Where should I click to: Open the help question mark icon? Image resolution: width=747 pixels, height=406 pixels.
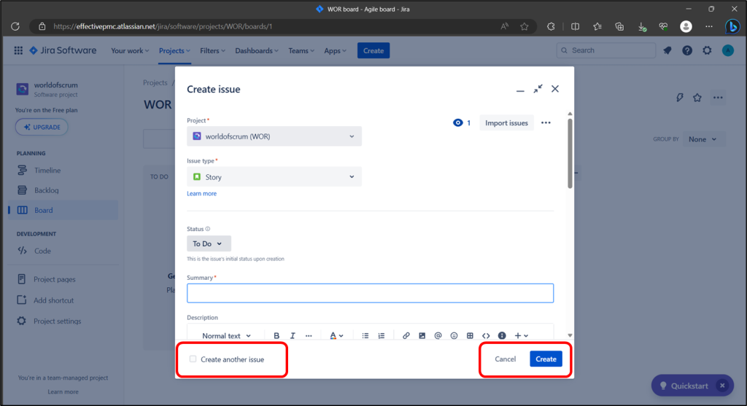(687, 50)
